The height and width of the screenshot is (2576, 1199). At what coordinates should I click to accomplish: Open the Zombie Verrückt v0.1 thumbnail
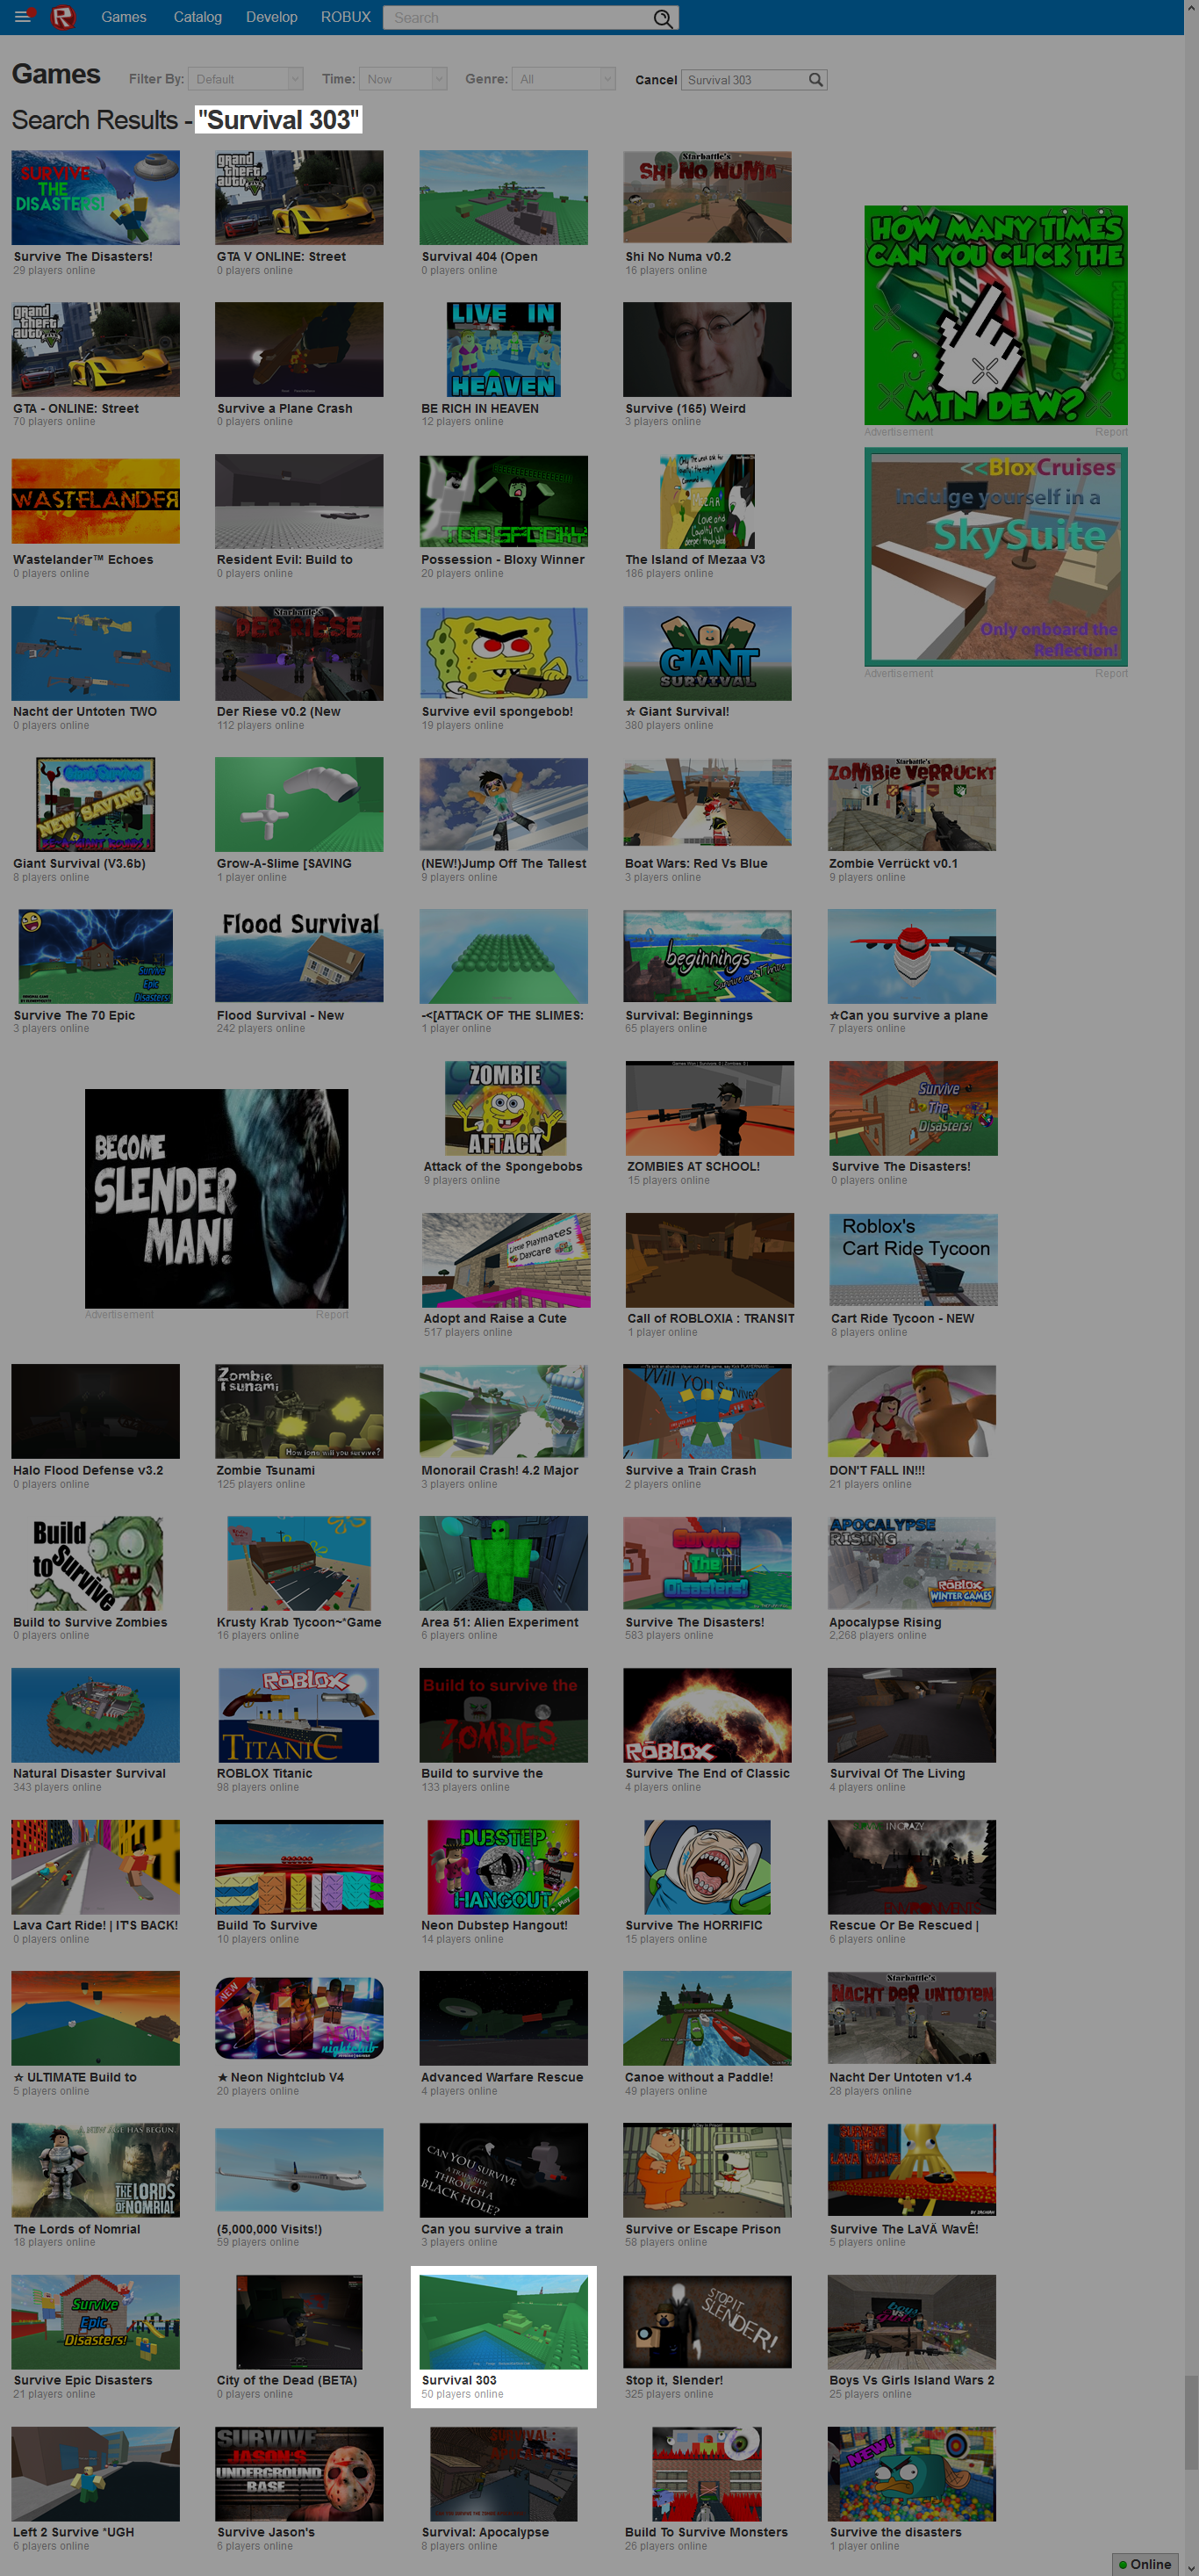[x=911, y=804]
